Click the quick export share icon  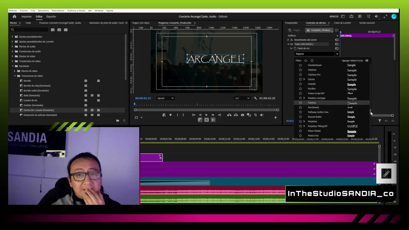click(x=351, y=17)
